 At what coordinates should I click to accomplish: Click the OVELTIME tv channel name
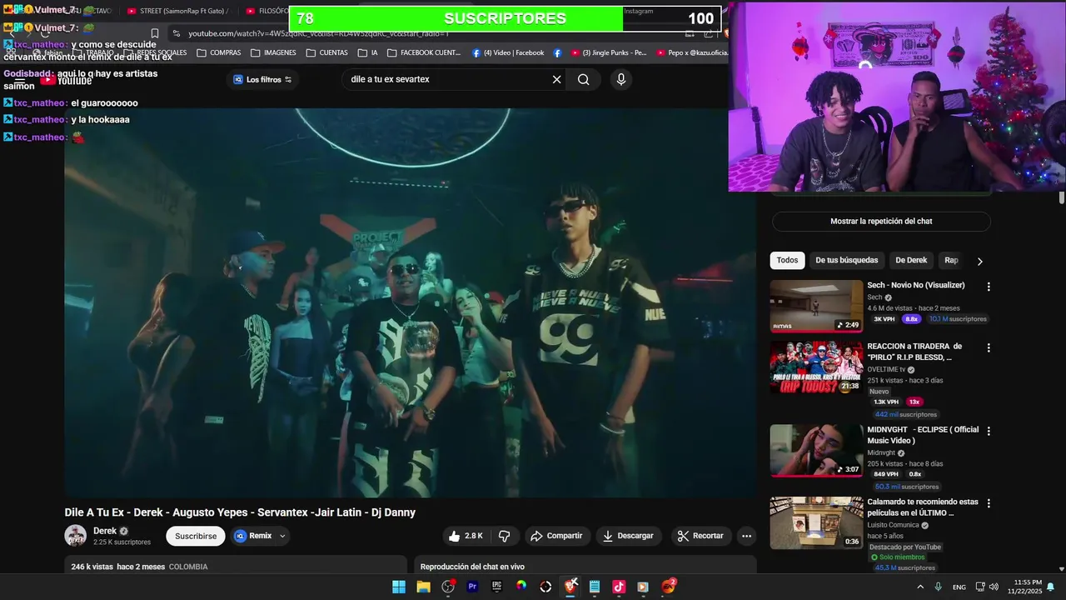coord(886,369)
